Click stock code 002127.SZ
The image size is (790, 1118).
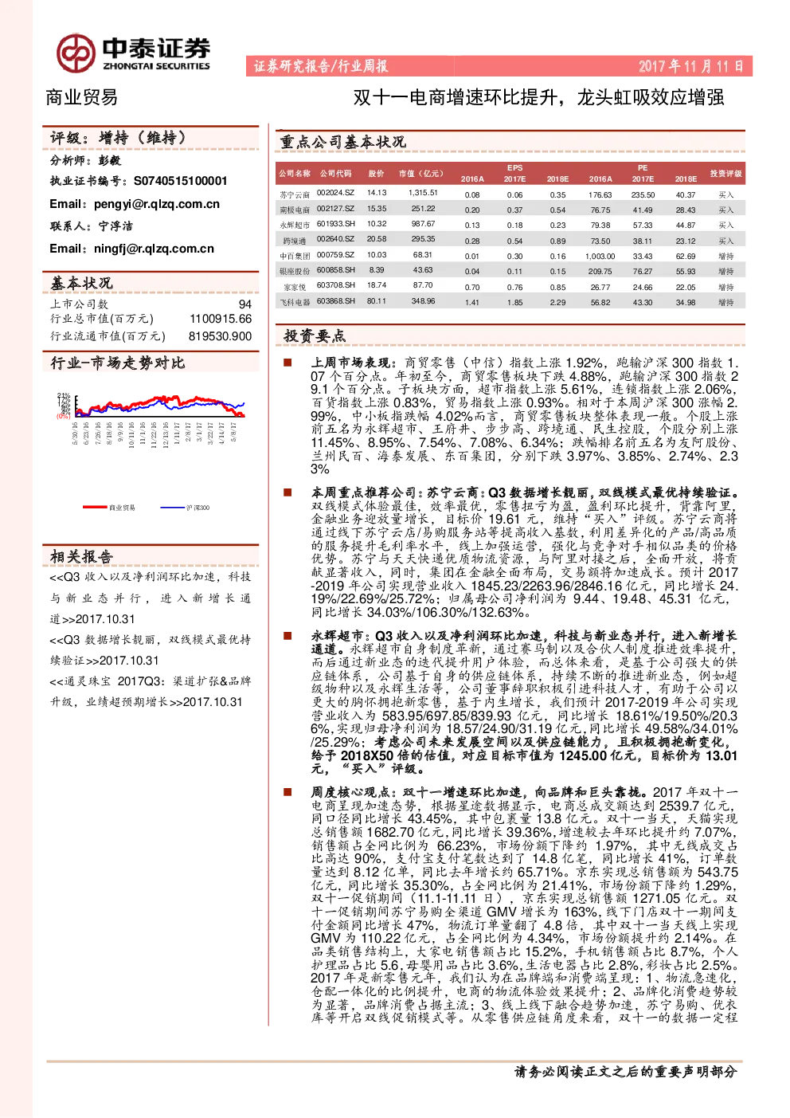click(x=335, y=209)
